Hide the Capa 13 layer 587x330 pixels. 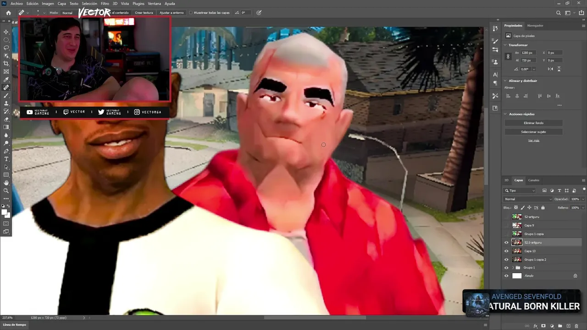click(x=506, y=251)
